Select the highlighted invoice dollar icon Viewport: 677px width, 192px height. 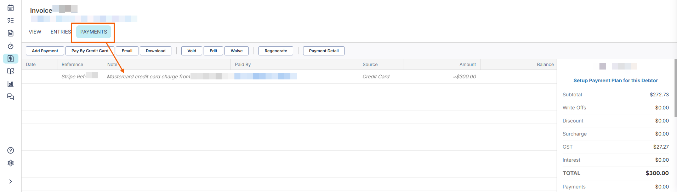tap(11, 59)
